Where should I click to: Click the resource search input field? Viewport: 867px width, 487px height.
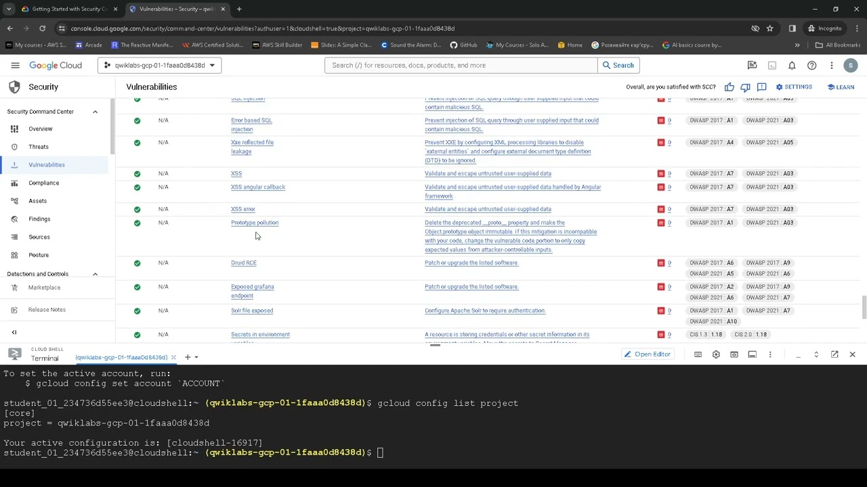point(461,66)
